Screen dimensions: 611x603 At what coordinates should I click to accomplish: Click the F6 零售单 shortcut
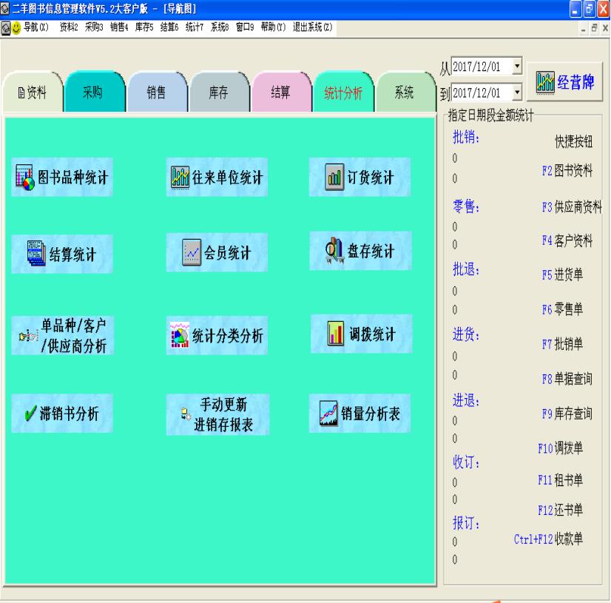(x=562, y=309)
